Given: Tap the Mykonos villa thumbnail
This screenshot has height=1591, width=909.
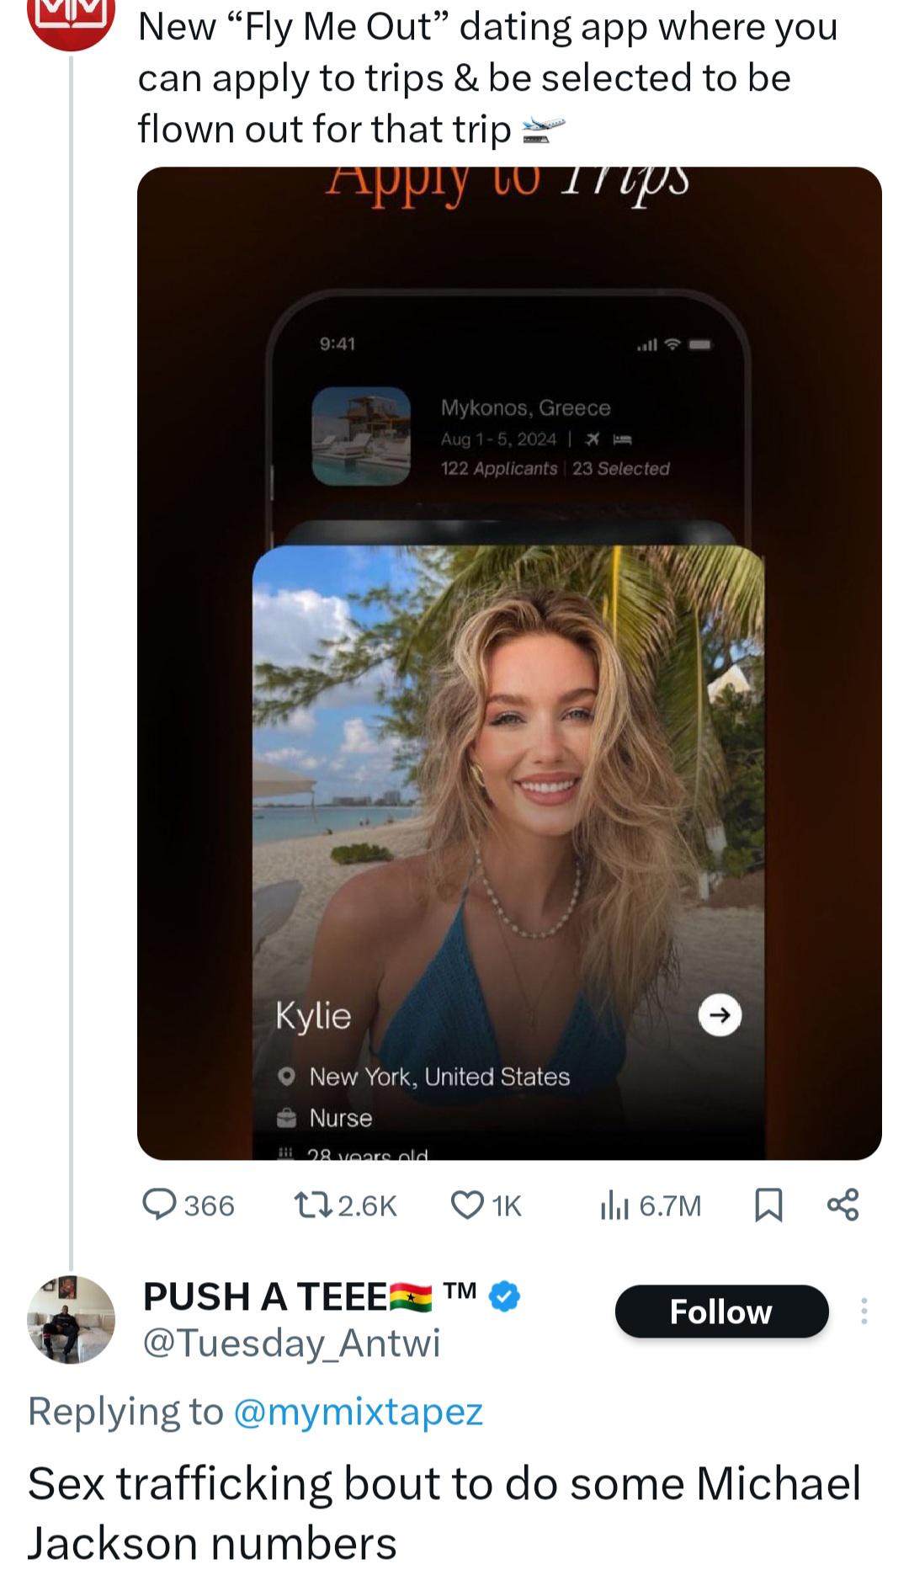Looking at the screenshot, I should pos(361,436).
